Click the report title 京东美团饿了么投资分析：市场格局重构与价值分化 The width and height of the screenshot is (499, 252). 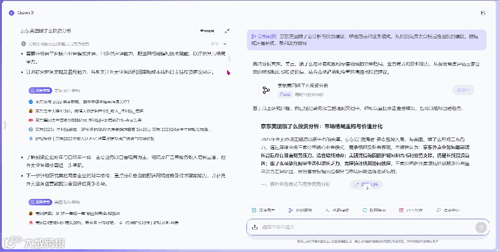point(321,126)
